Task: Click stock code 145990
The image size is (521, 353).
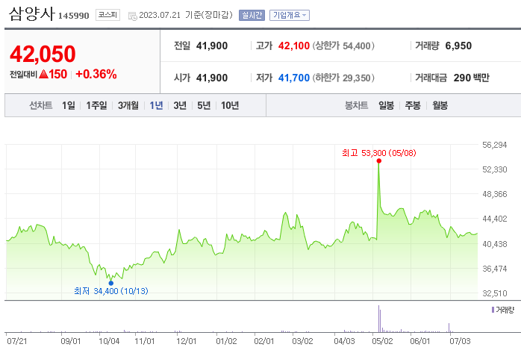Action: pyautogui.click(x=73, y=16)
